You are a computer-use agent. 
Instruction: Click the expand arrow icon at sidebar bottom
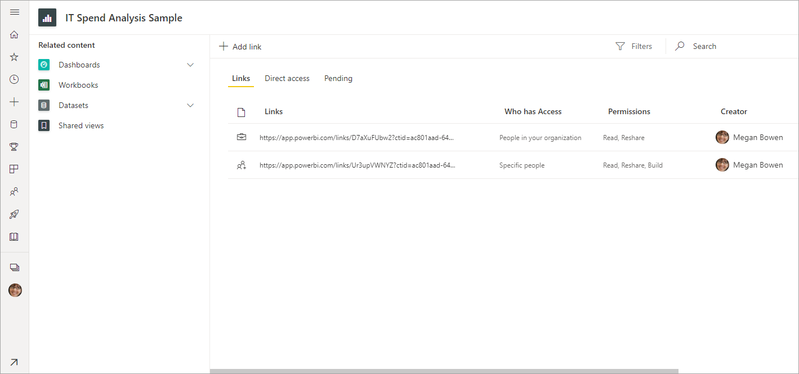click(x=14, y=362)
